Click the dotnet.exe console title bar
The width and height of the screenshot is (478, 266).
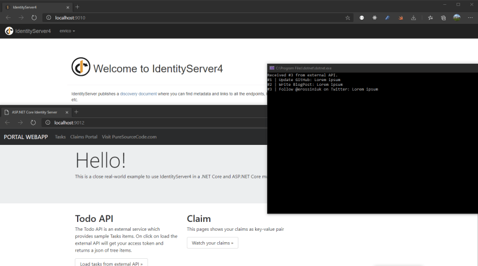[x=372, y=68]
